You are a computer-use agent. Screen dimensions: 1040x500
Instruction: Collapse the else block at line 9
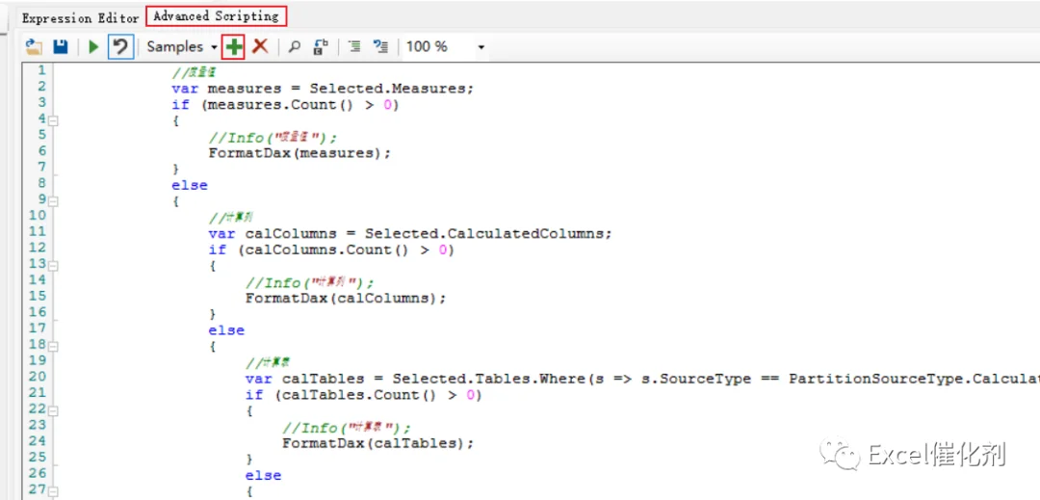click(53, 201)
